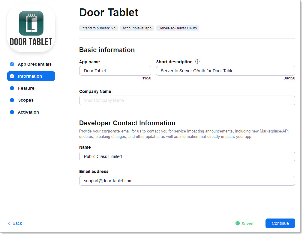Image resolution: width=303 pixels, height=235 pixels.
Task: Click the blue dot beside Scopes
Action: click(x=12, y=100)
